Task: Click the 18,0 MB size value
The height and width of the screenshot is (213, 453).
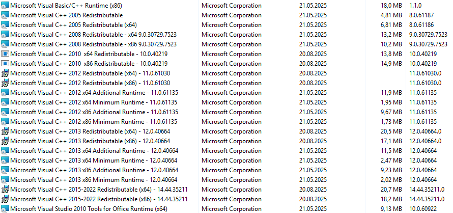Action: tap(391, 6)
